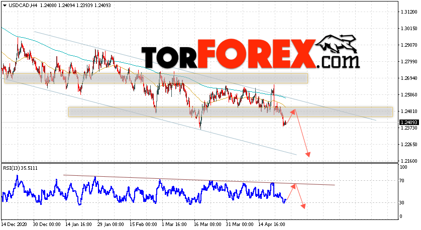The image size is (421, 230).
Task: Click the current price tag 1.24093
Action: pyautogui.click(x=409, y=123)
